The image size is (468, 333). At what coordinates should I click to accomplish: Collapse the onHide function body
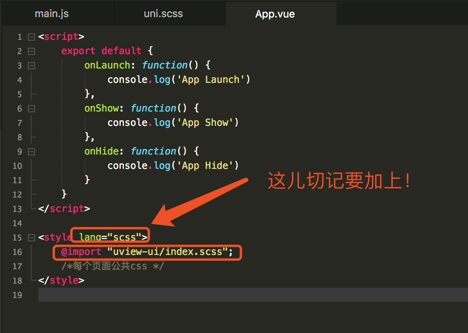pyautogui.click(x=31, y=151)
